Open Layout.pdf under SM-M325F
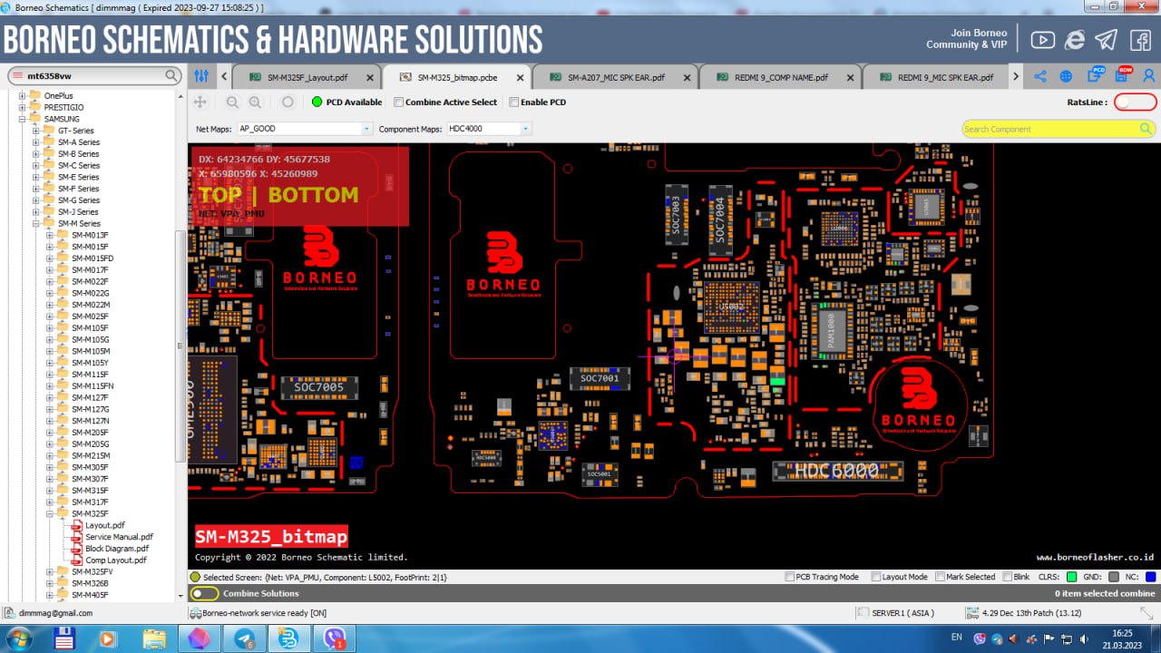The image size is (1161, 653). 104,525
